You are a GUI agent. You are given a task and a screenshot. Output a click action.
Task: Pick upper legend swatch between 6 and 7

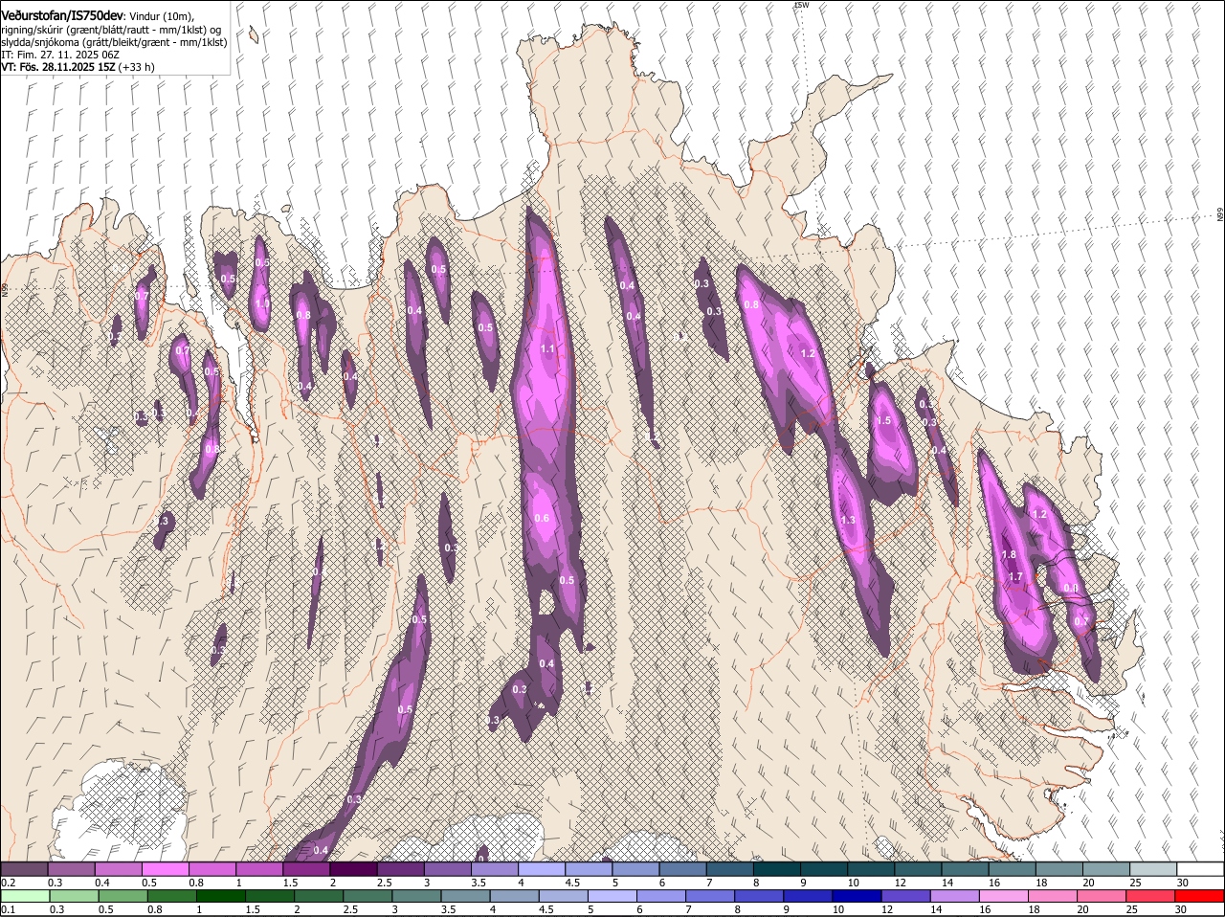pyautogui.click(x=681, y=869)
